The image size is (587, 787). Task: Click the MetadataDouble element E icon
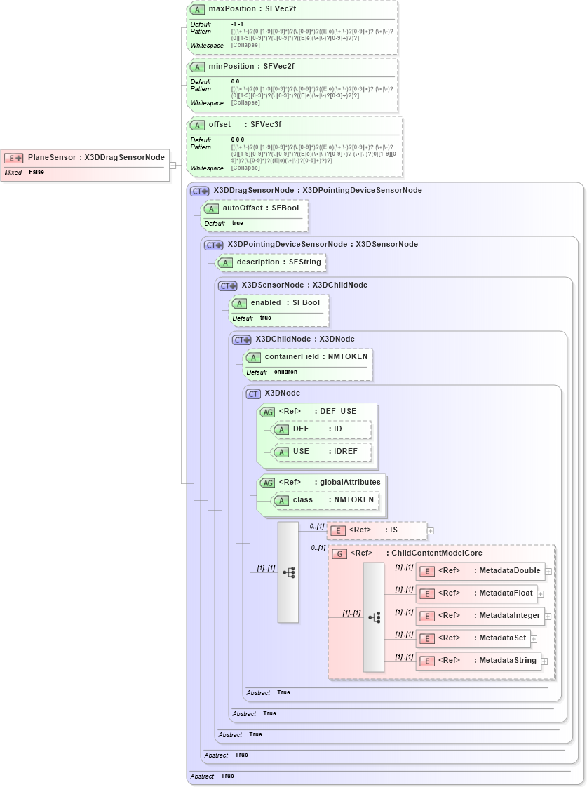427,572
